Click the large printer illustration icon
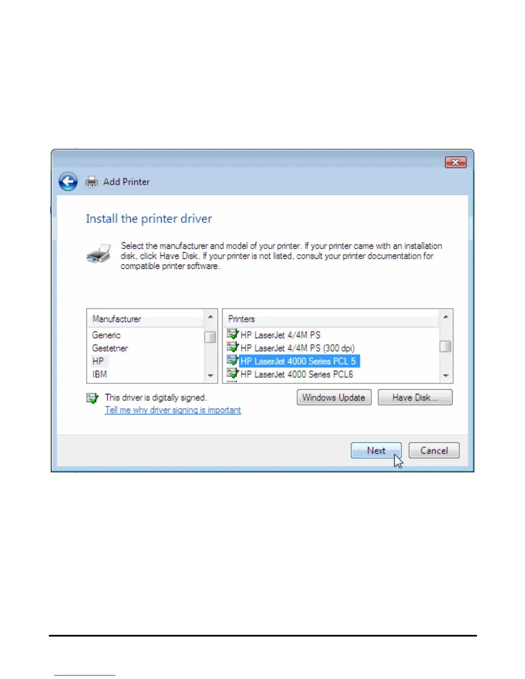Viewport: 525px width, 679px height. click(99, 253)
